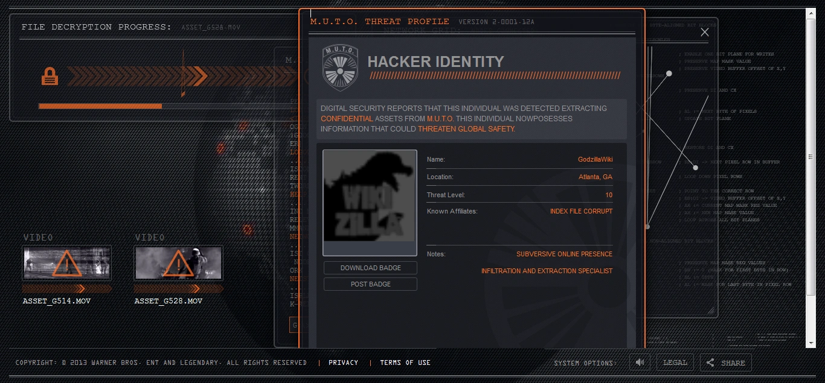Viewport: 825px width, 383px height.
Task: Click warning triangle on ASSET_G528 video
Action: click(x=178, y=263)
